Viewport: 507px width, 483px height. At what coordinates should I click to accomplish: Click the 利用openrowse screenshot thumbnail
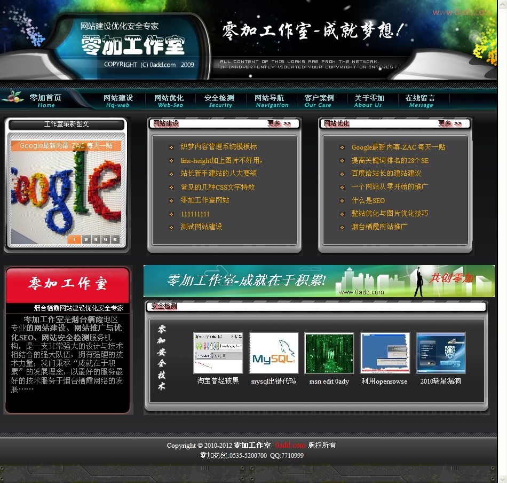pyautogui.click(x=384, y=353)
